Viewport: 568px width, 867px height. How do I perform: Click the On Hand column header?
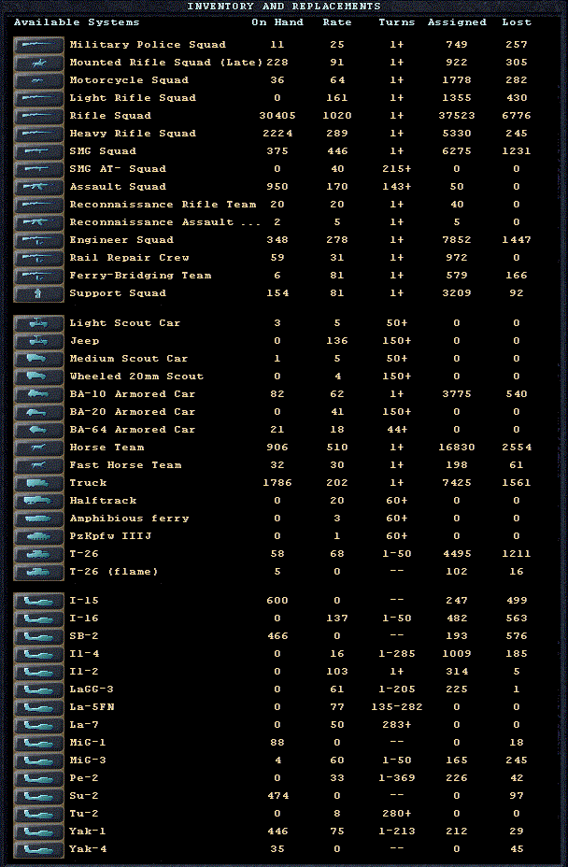click(x=277, y=22)
